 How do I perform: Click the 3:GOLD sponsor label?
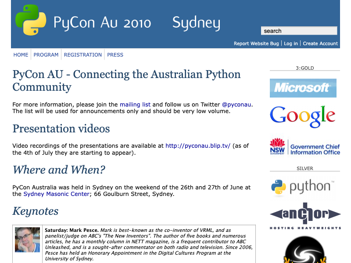[305, 68]
